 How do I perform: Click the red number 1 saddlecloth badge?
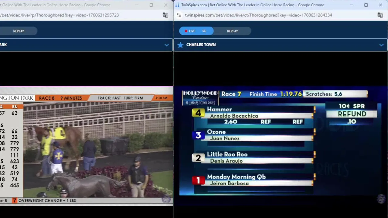(x=198, y=180)
